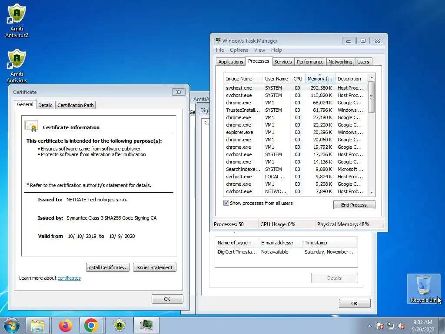Toggle Show processes from all users
Image resolution: width=445 pixels, height=334 pixels.
[226, 203]
